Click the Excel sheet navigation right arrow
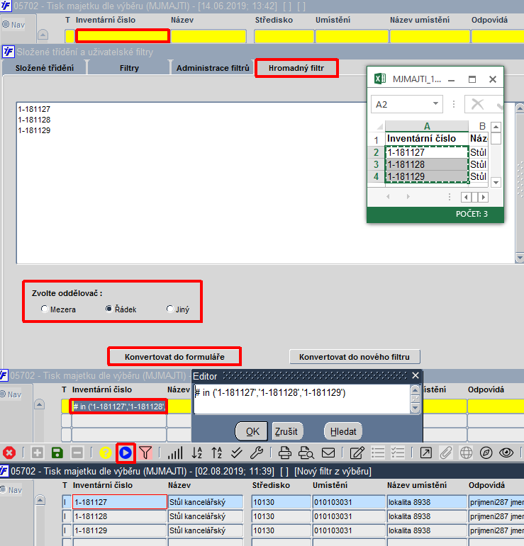The height and width of the screenshot is (546, 524). (408, 197)
